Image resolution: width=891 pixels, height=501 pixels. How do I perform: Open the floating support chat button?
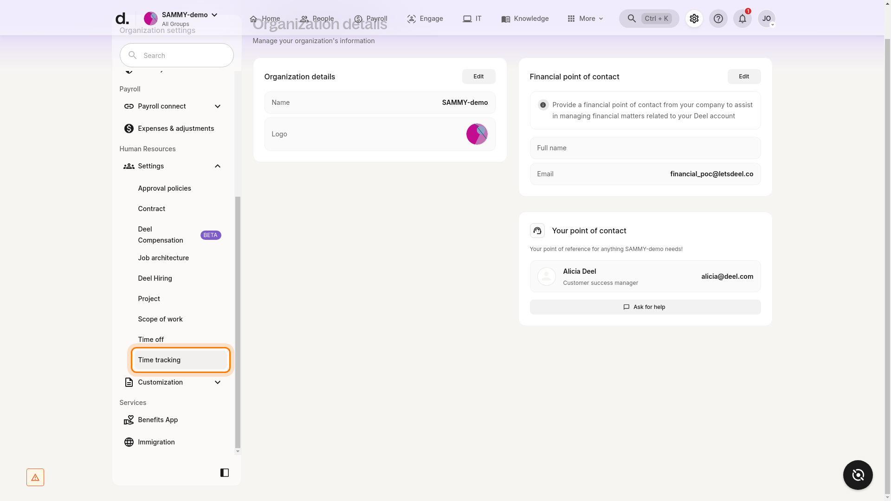coord(858,475)
